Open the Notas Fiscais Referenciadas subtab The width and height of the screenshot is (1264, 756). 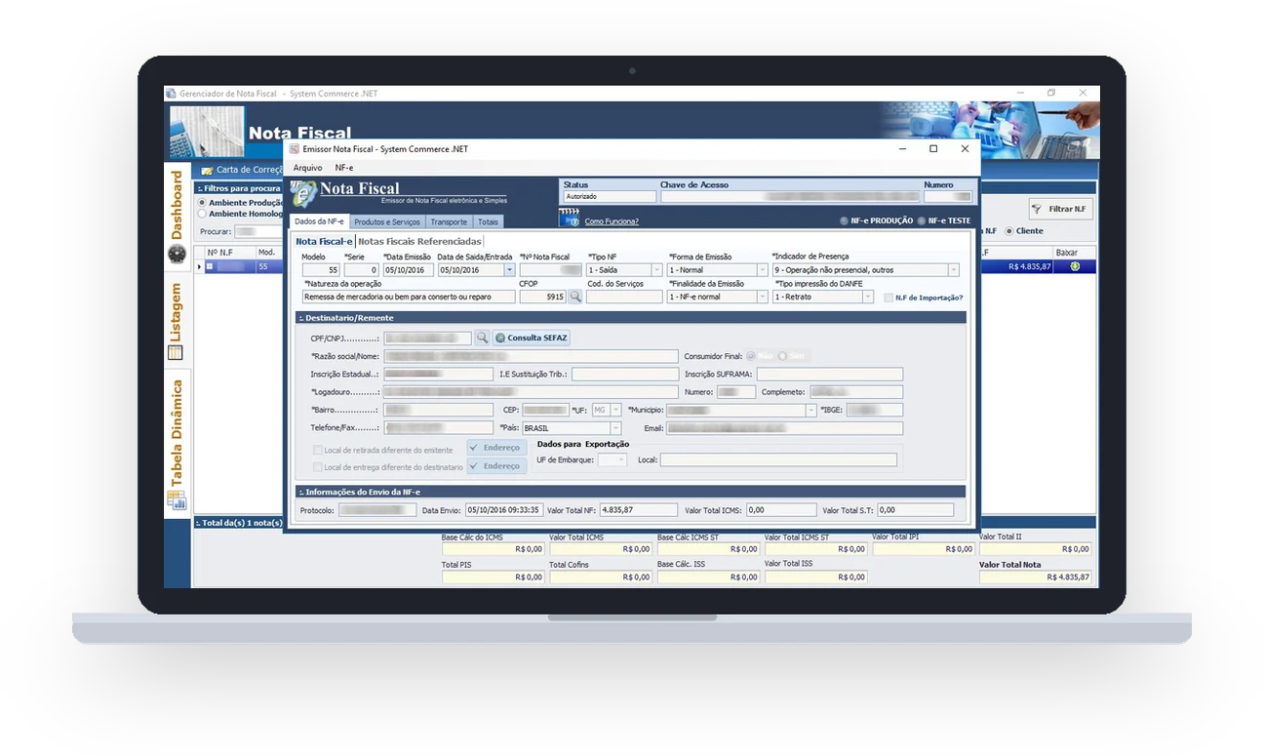[x=419, y=241]
